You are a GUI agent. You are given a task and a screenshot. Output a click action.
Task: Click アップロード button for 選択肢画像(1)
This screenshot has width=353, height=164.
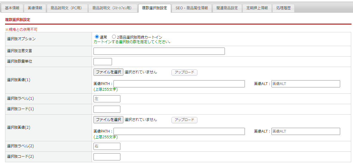coord(184,72)
